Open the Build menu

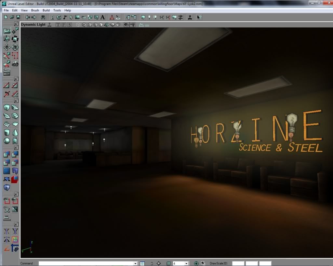pyautogui.click(x=46, y=10)
